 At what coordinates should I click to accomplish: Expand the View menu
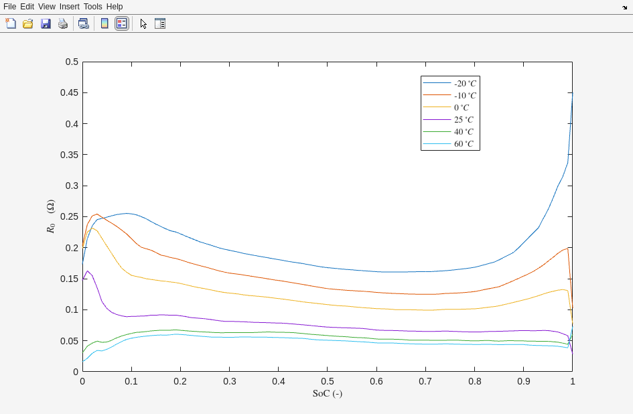pos(47,7)
